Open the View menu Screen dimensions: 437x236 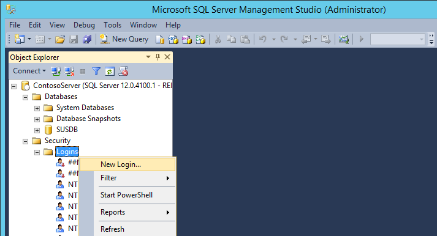57,25
